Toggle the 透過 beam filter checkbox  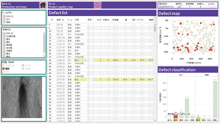click(4, 22)
